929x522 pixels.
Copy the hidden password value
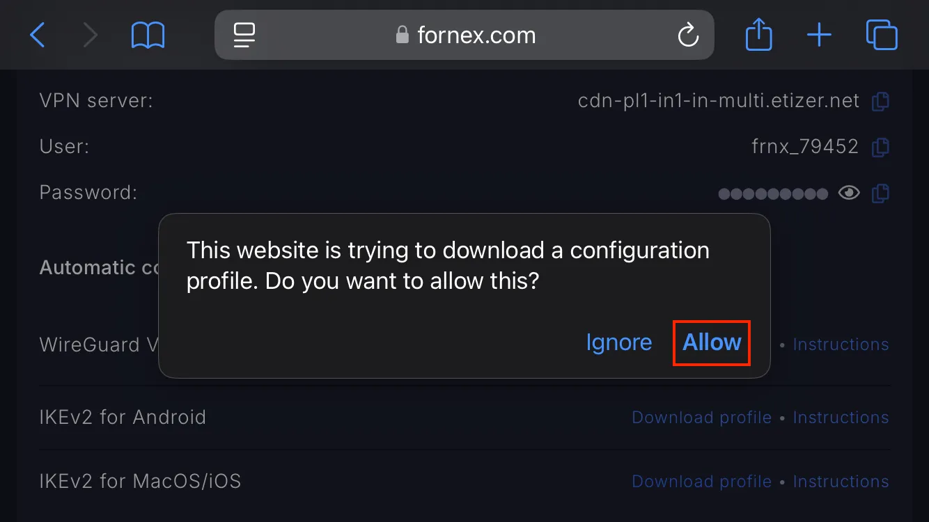click(881, 193)
